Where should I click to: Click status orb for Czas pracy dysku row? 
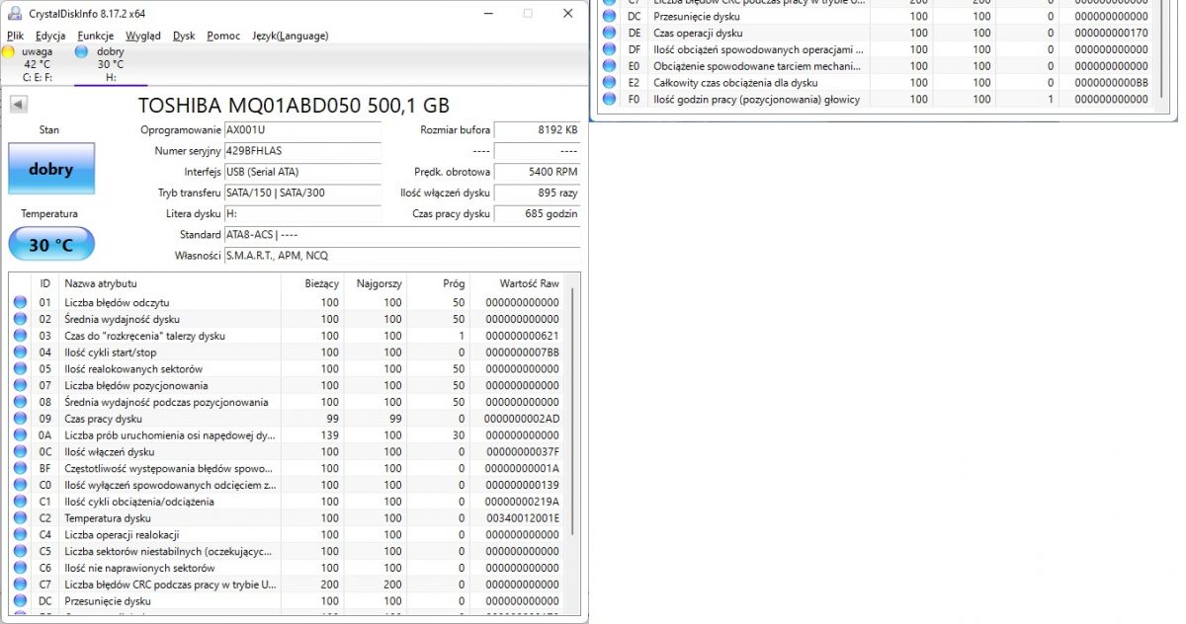point(20,419)
